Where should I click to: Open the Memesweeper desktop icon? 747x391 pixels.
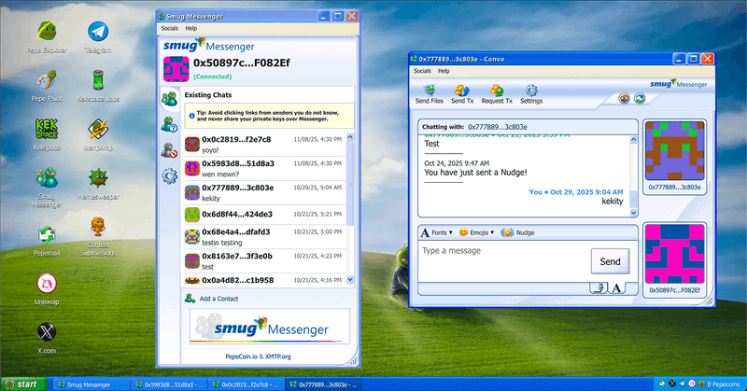click(x=98, y=183)
